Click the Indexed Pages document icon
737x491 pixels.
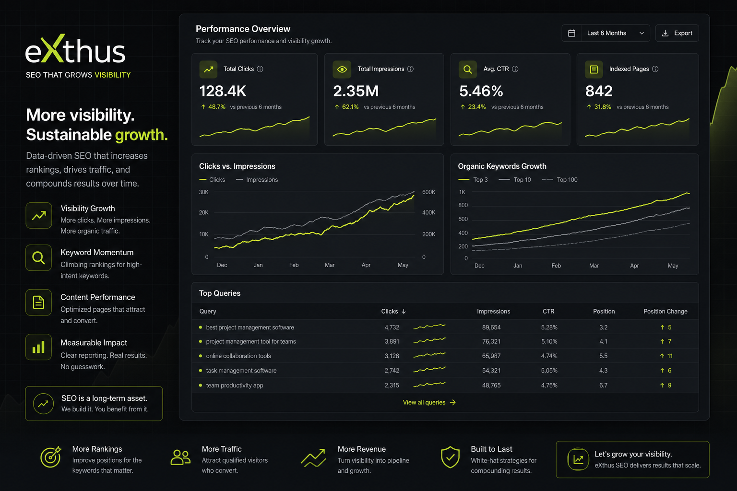(594, 69)
